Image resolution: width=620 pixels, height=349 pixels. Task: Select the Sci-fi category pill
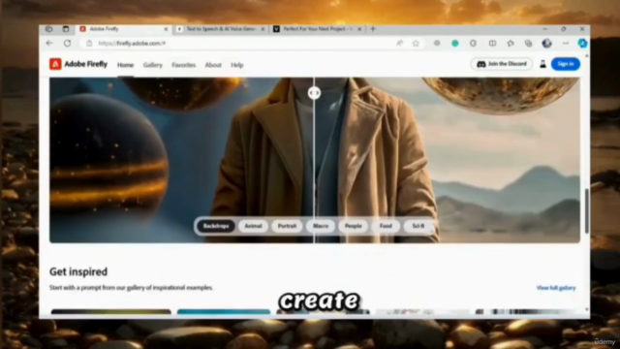(418, 226)
